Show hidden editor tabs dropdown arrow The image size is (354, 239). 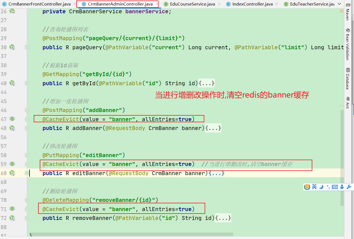340,4
